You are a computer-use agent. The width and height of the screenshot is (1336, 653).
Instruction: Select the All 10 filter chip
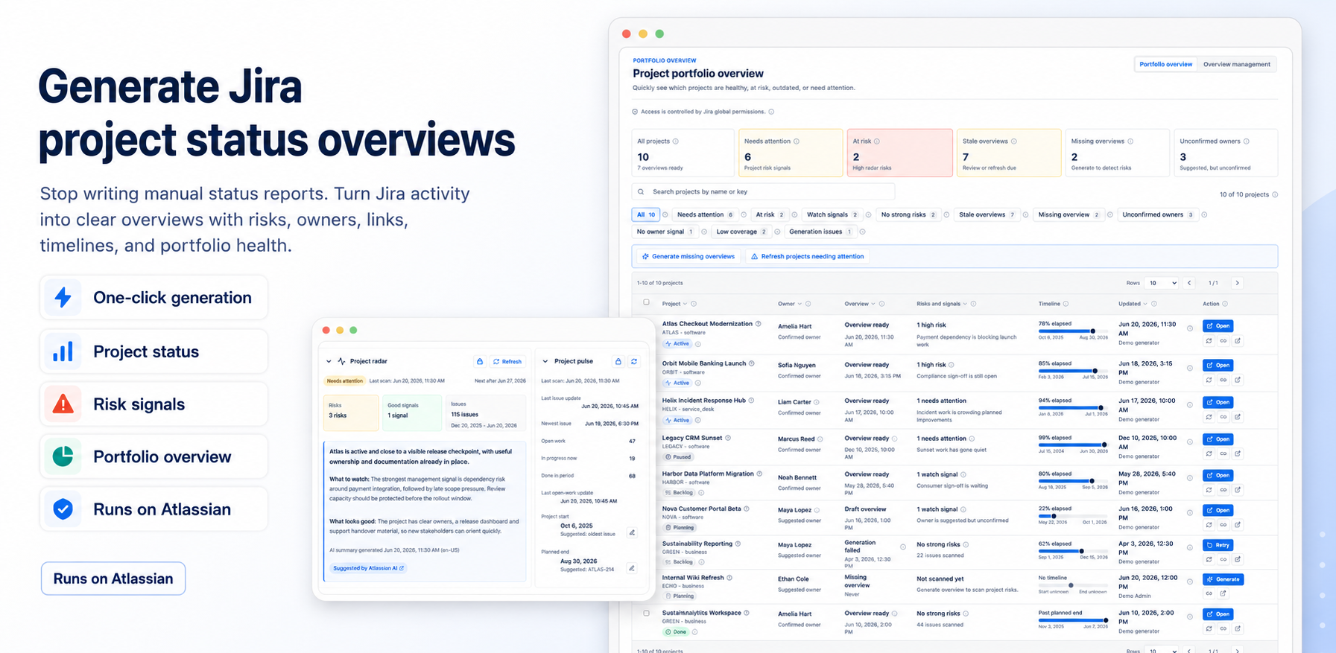pyautogui.click(x=645, y=214)
